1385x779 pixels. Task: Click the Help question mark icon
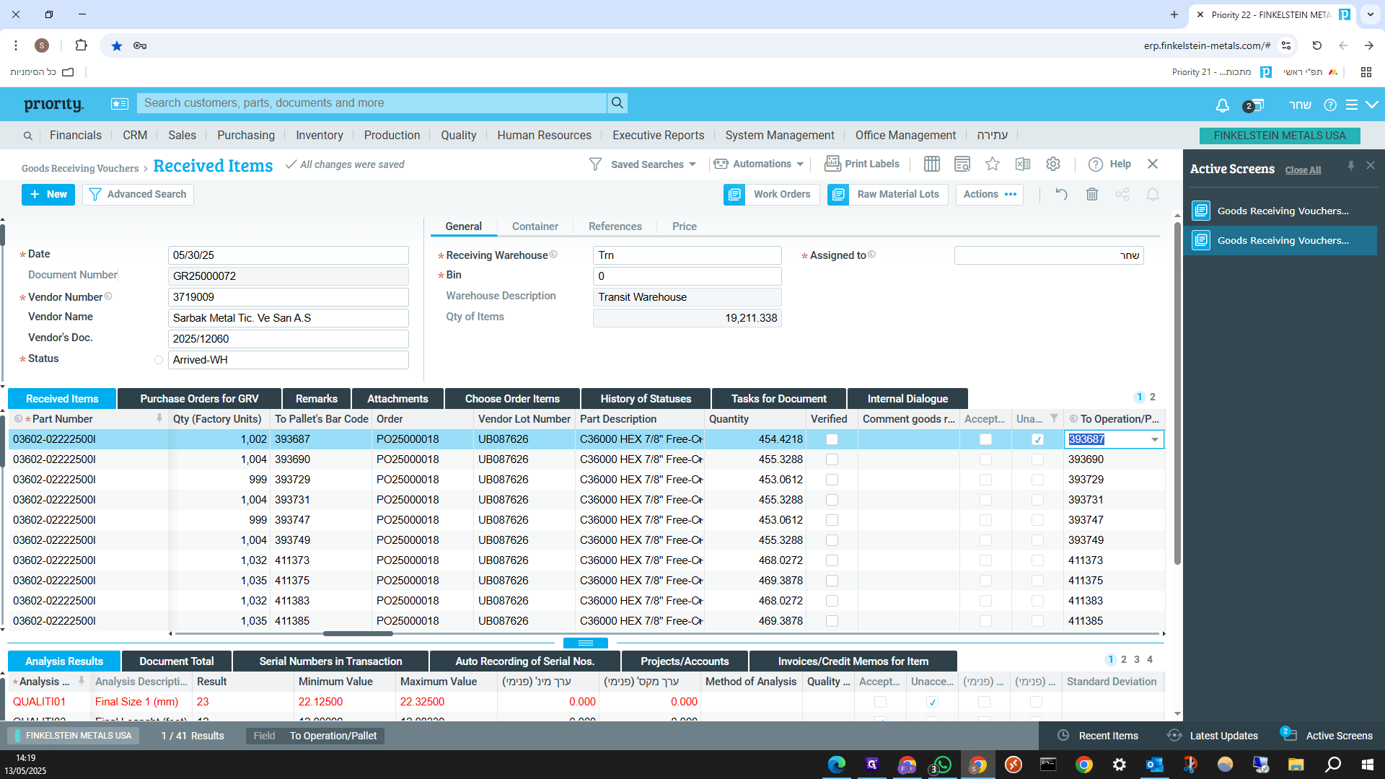[1096, 164]
